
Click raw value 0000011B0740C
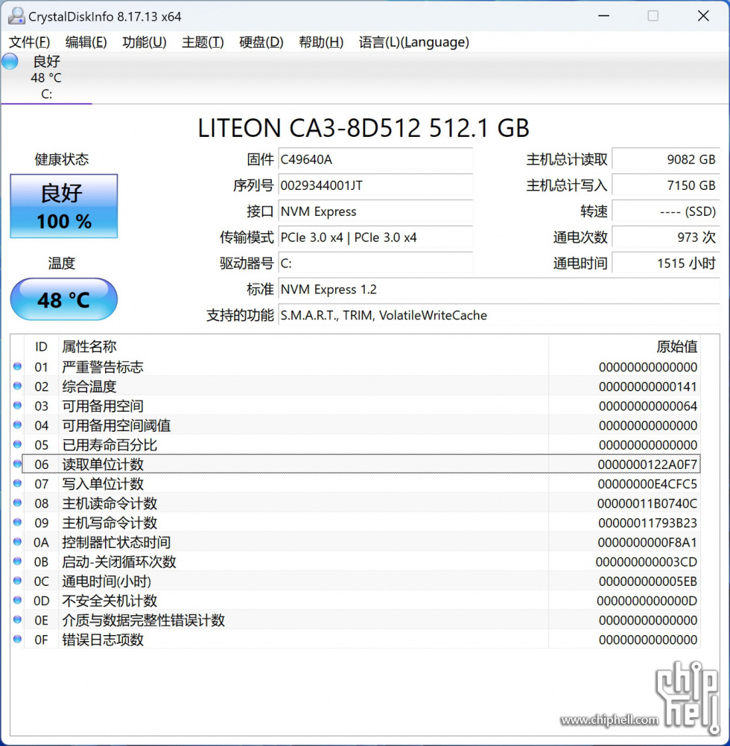point(647,503)
